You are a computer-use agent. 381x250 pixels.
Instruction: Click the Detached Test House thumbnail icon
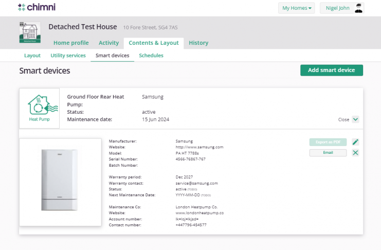click(29, 32)
